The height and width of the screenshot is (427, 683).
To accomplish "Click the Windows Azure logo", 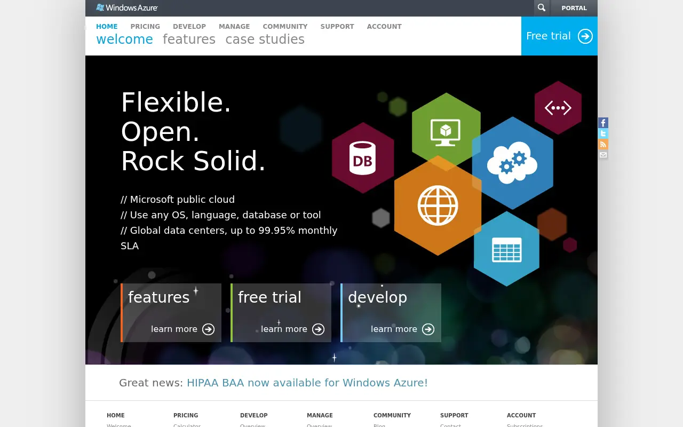I will (x=127, y=7).
